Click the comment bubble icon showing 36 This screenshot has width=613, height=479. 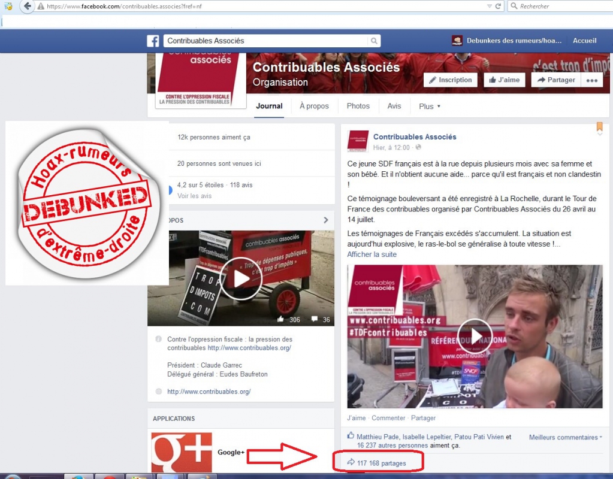tap(315, 319)
